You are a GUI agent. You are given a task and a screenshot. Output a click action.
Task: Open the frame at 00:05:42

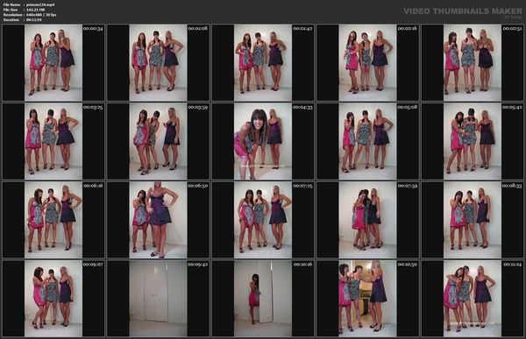tap(473, 141)
